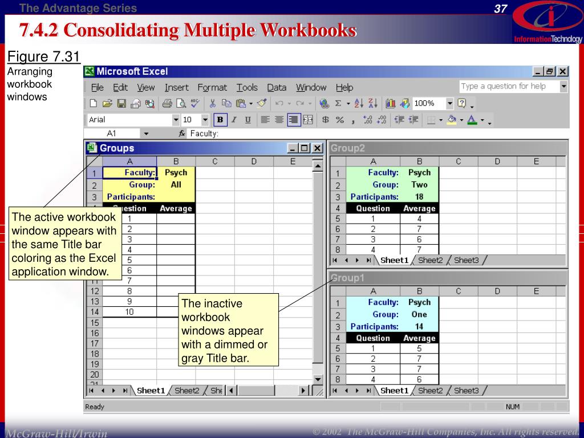Viewport: 584px width, 438px height.
Task: Apply AutoSum
Action: [338, 104]
